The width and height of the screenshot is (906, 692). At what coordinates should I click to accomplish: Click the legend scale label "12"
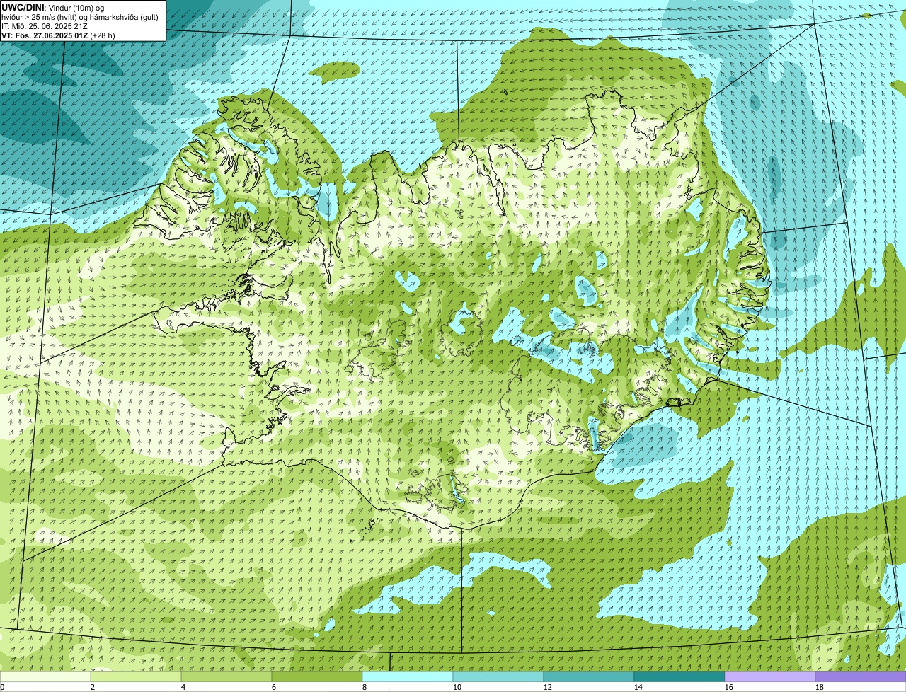click(x=548, y=687)
